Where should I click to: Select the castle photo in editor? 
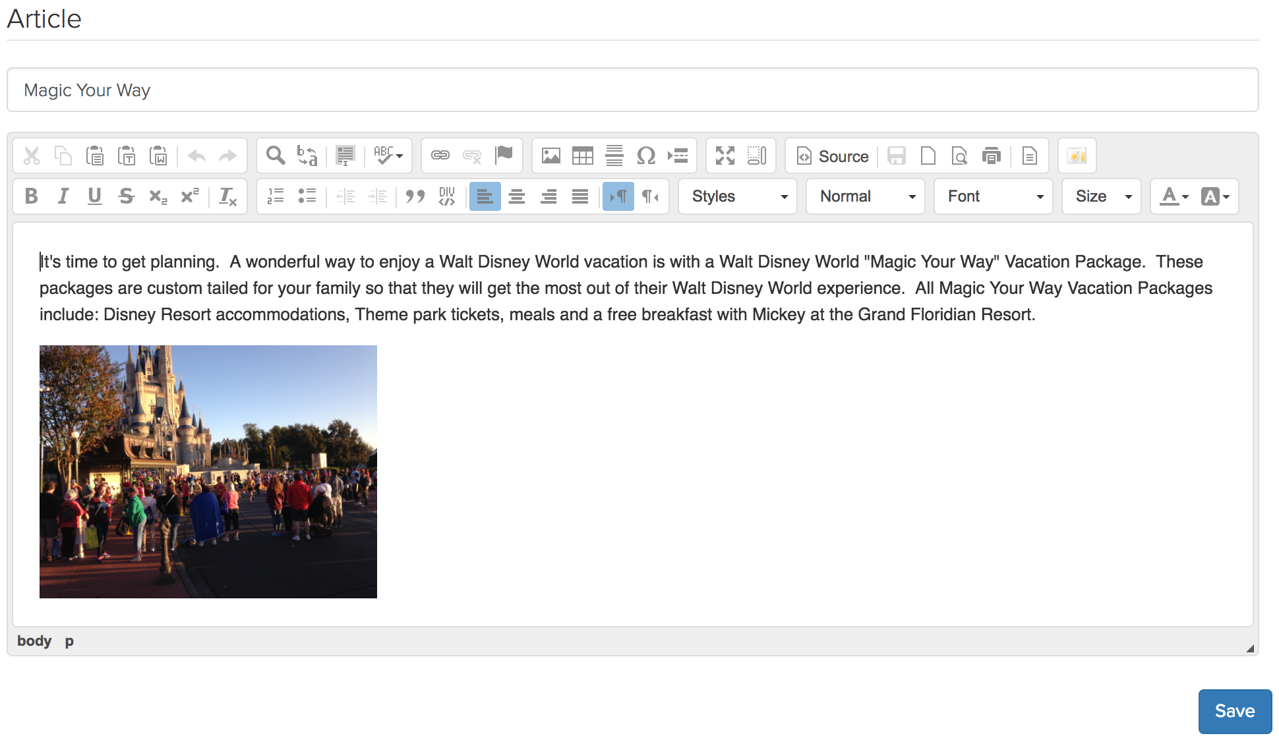click(208, 472)
